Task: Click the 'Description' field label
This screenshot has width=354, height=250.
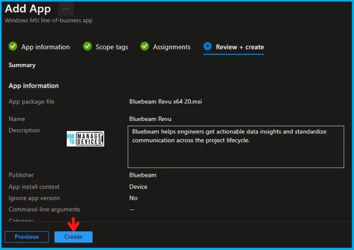Action: [x=24, y=131]
